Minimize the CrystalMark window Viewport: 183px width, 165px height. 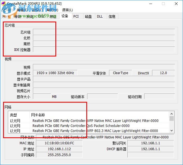tap(151, 4)
